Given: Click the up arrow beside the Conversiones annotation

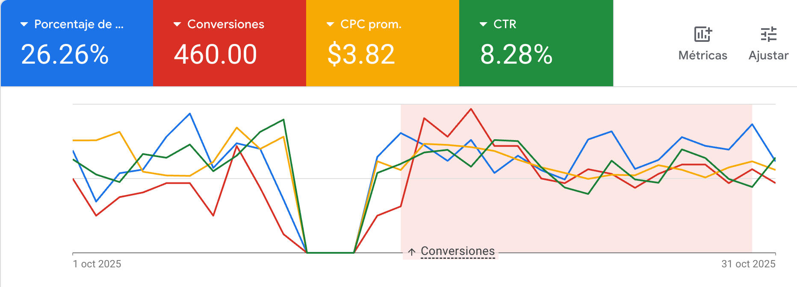Looking at the screenshot, I should click(x=411, y=252).
